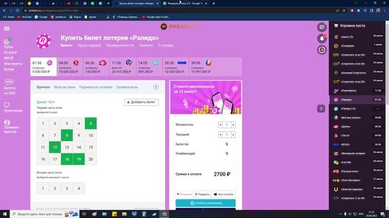Click the shopping cart Корзина пуста header

click(349, 25)
